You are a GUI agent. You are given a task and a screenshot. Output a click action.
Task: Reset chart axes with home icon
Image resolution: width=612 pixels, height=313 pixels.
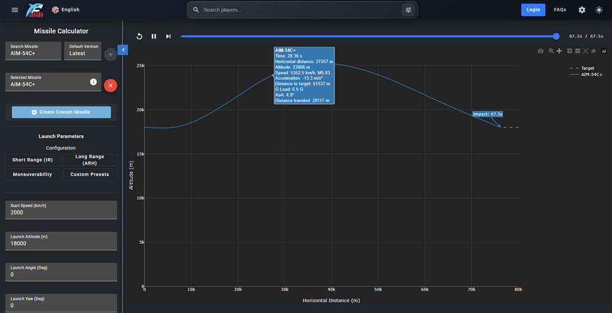593,51
